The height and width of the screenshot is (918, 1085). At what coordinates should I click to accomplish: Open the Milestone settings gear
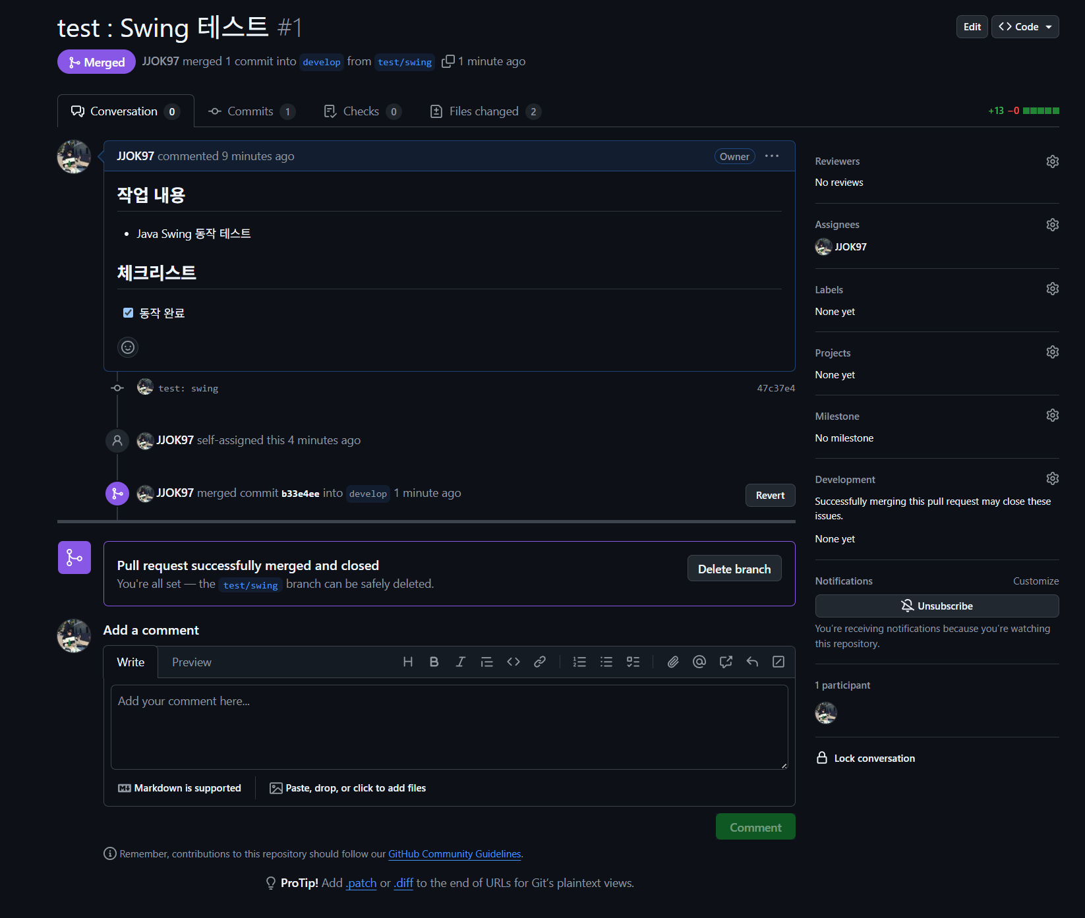(x=1052, y=415)
